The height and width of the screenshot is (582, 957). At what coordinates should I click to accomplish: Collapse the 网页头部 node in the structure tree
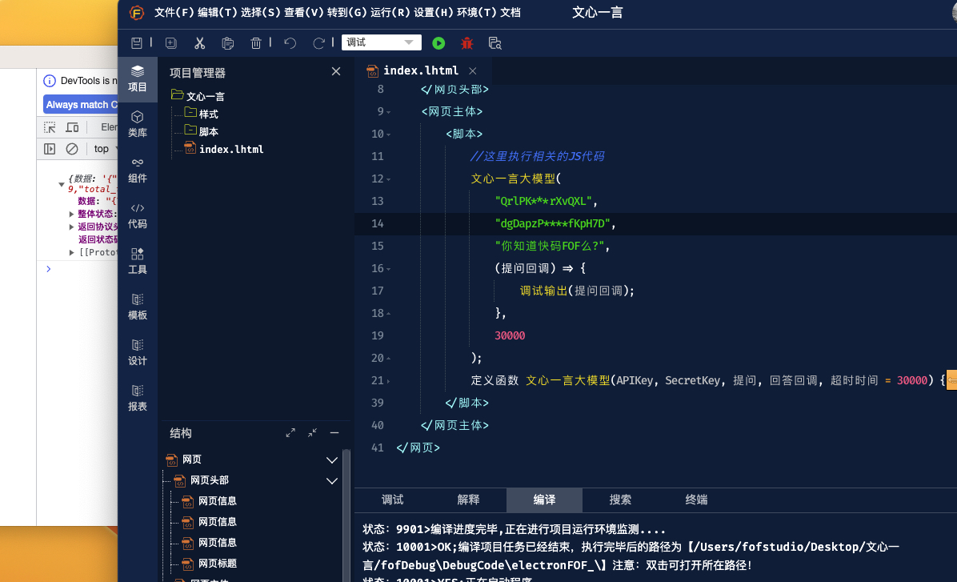click(332, 480)
